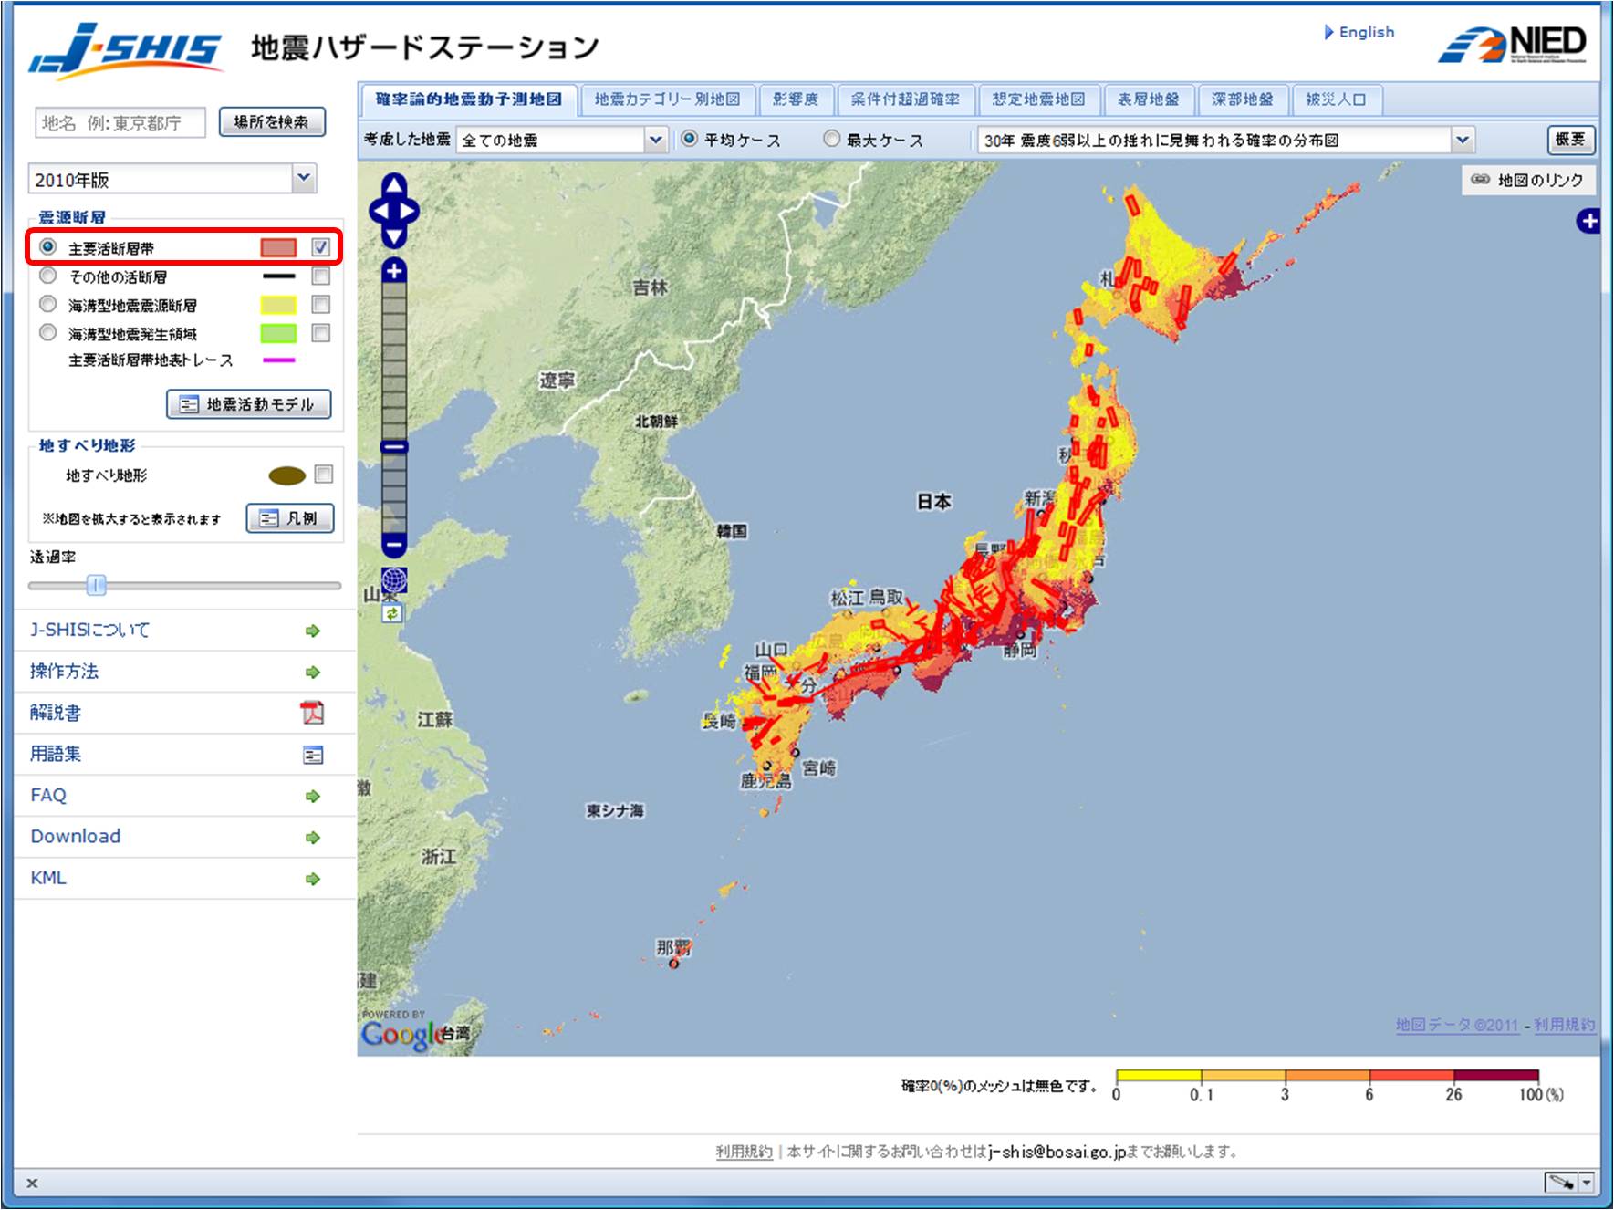Click the 用語集 glossary document icon
The height and width of the screenshot is (1210, 1614).
pos(312,754)
